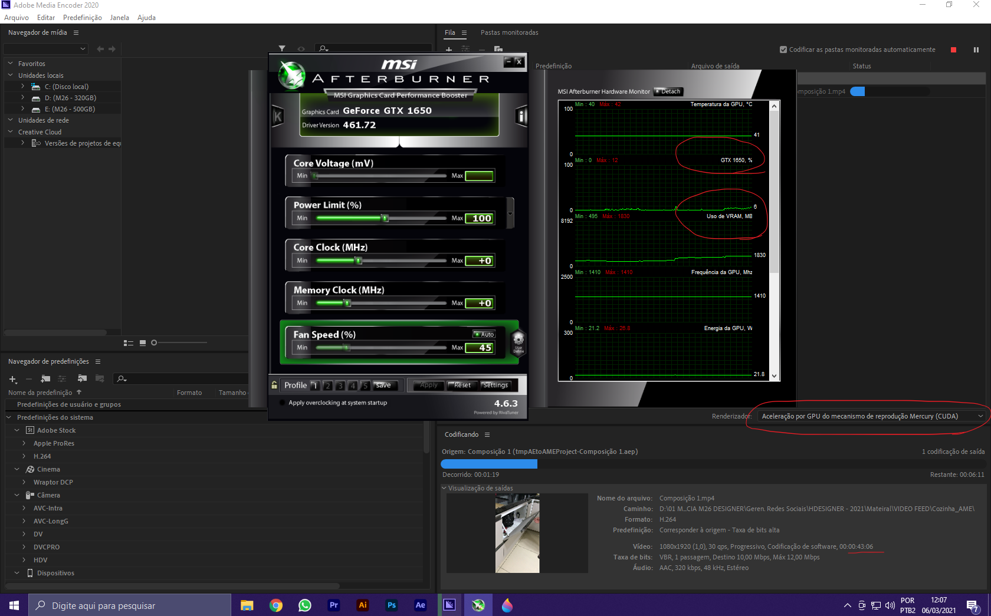Click the add source plus icon in Fila
The height and width of the screenshot is (616, 991).
[449, 50]
